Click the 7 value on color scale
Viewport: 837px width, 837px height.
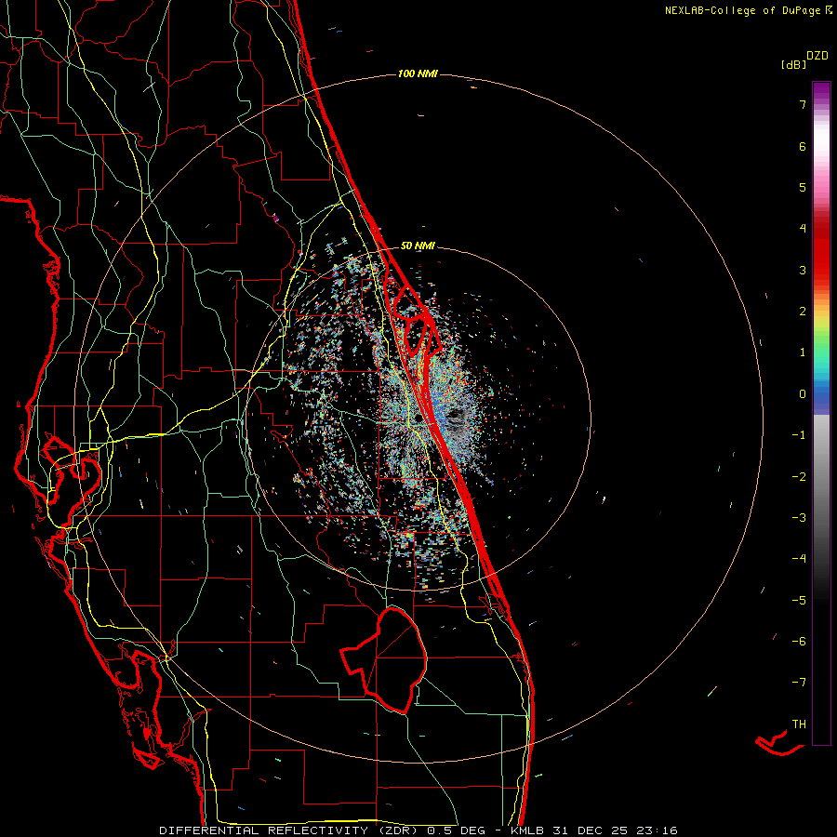[x=802, y=104]
